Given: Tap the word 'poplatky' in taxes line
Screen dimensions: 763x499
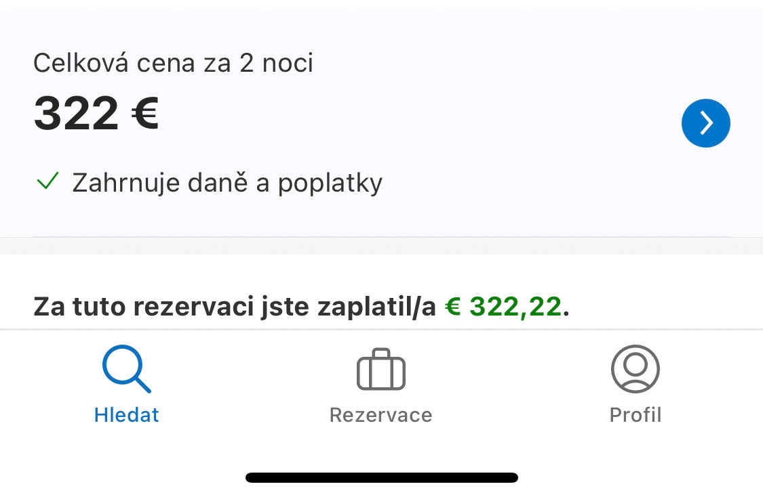Looking at the screenshot, I should click(330, 183).
